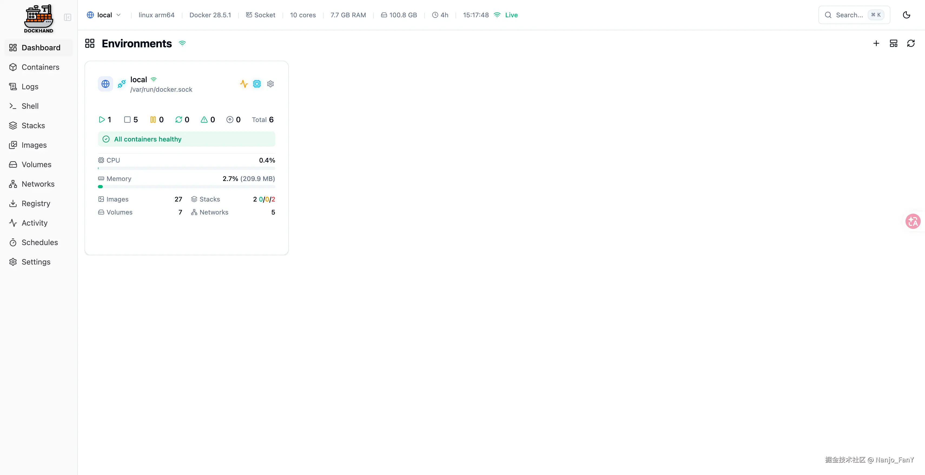
Task: Go to Stacks in sidebar
Action: click(x=33, y=126)
